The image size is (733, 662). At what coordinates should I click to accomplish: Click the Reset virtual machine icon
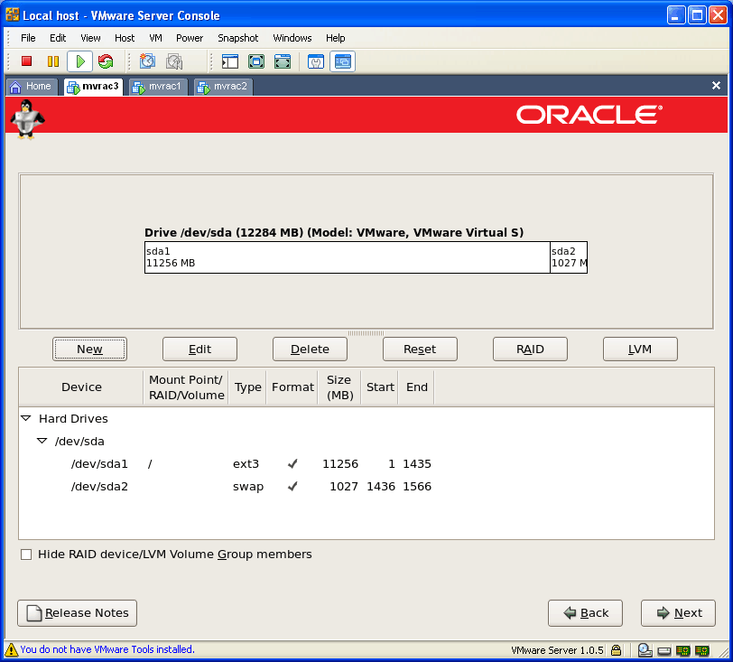pyautogui.click(x=106, y=61)
